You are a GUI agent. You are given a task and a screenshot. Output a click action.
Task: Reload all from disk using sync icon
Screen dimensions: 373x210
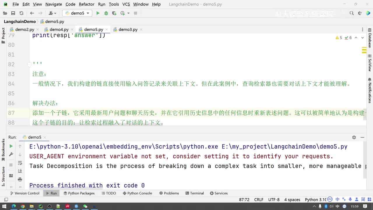point(21,13)
